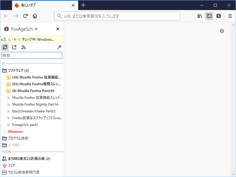Click the FoxAge5ch toolbar extension icon
Viewport: 236px width, 177px height.
(x=219, y=16)
